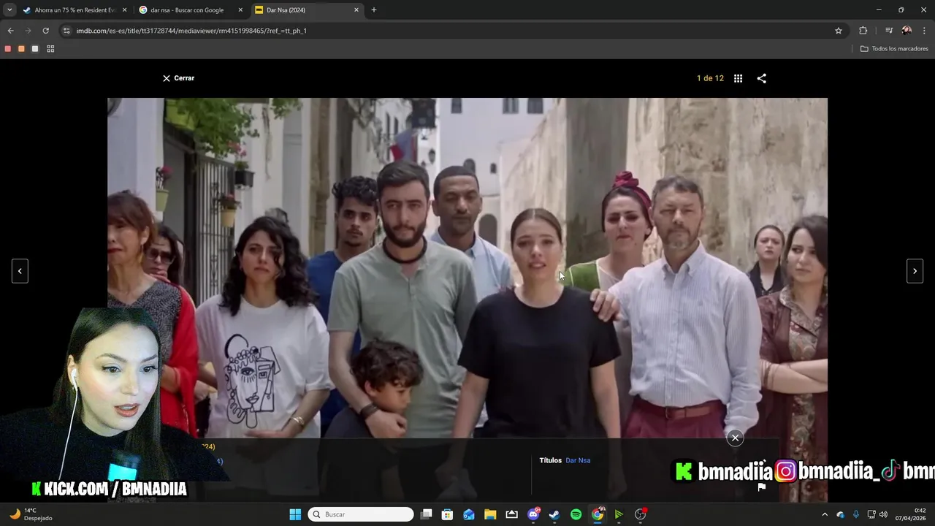Open the Chrome extensions menu
The image size is (935, 526).
point(863,31)
